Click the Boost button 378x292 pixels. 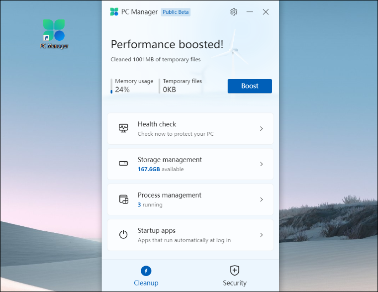pyautogui.click(x=250, y=86)
